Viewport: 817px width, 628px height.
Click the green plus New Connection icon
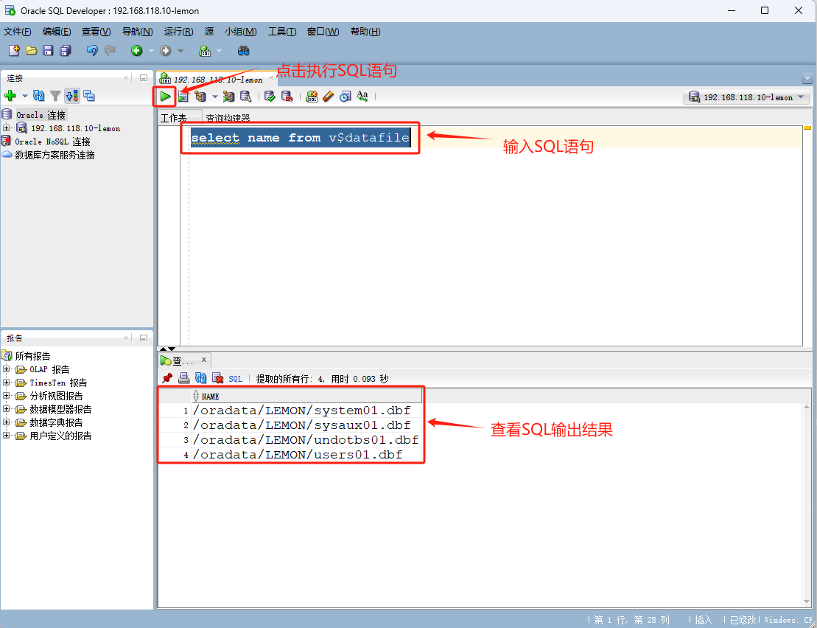click(x=10, y=95)
